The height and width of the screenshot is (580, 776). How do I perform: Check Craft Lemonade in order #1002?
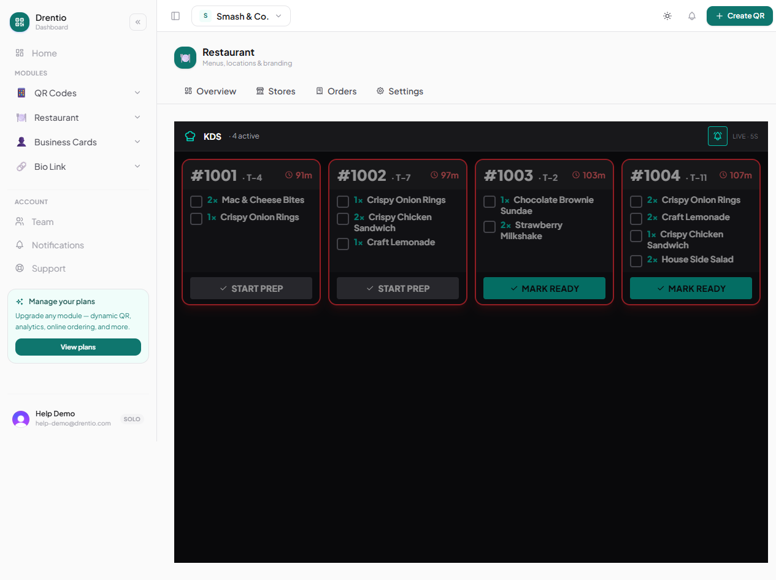(343, 244)
